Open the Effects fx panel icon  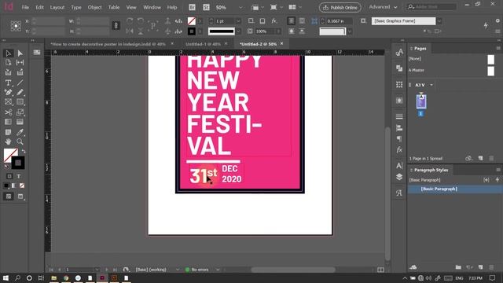tap(399, 150)
